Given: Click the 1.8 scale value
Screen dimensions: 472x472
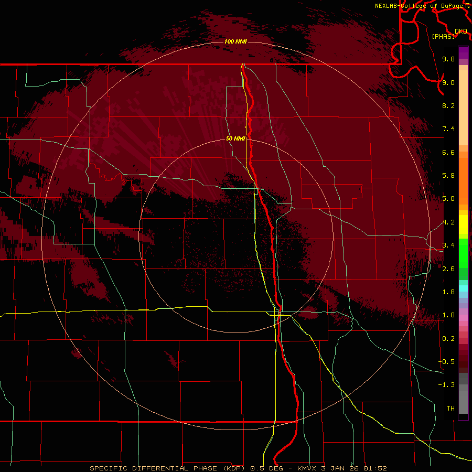Looking at the screenshot, I should click(x=448, y=292).
